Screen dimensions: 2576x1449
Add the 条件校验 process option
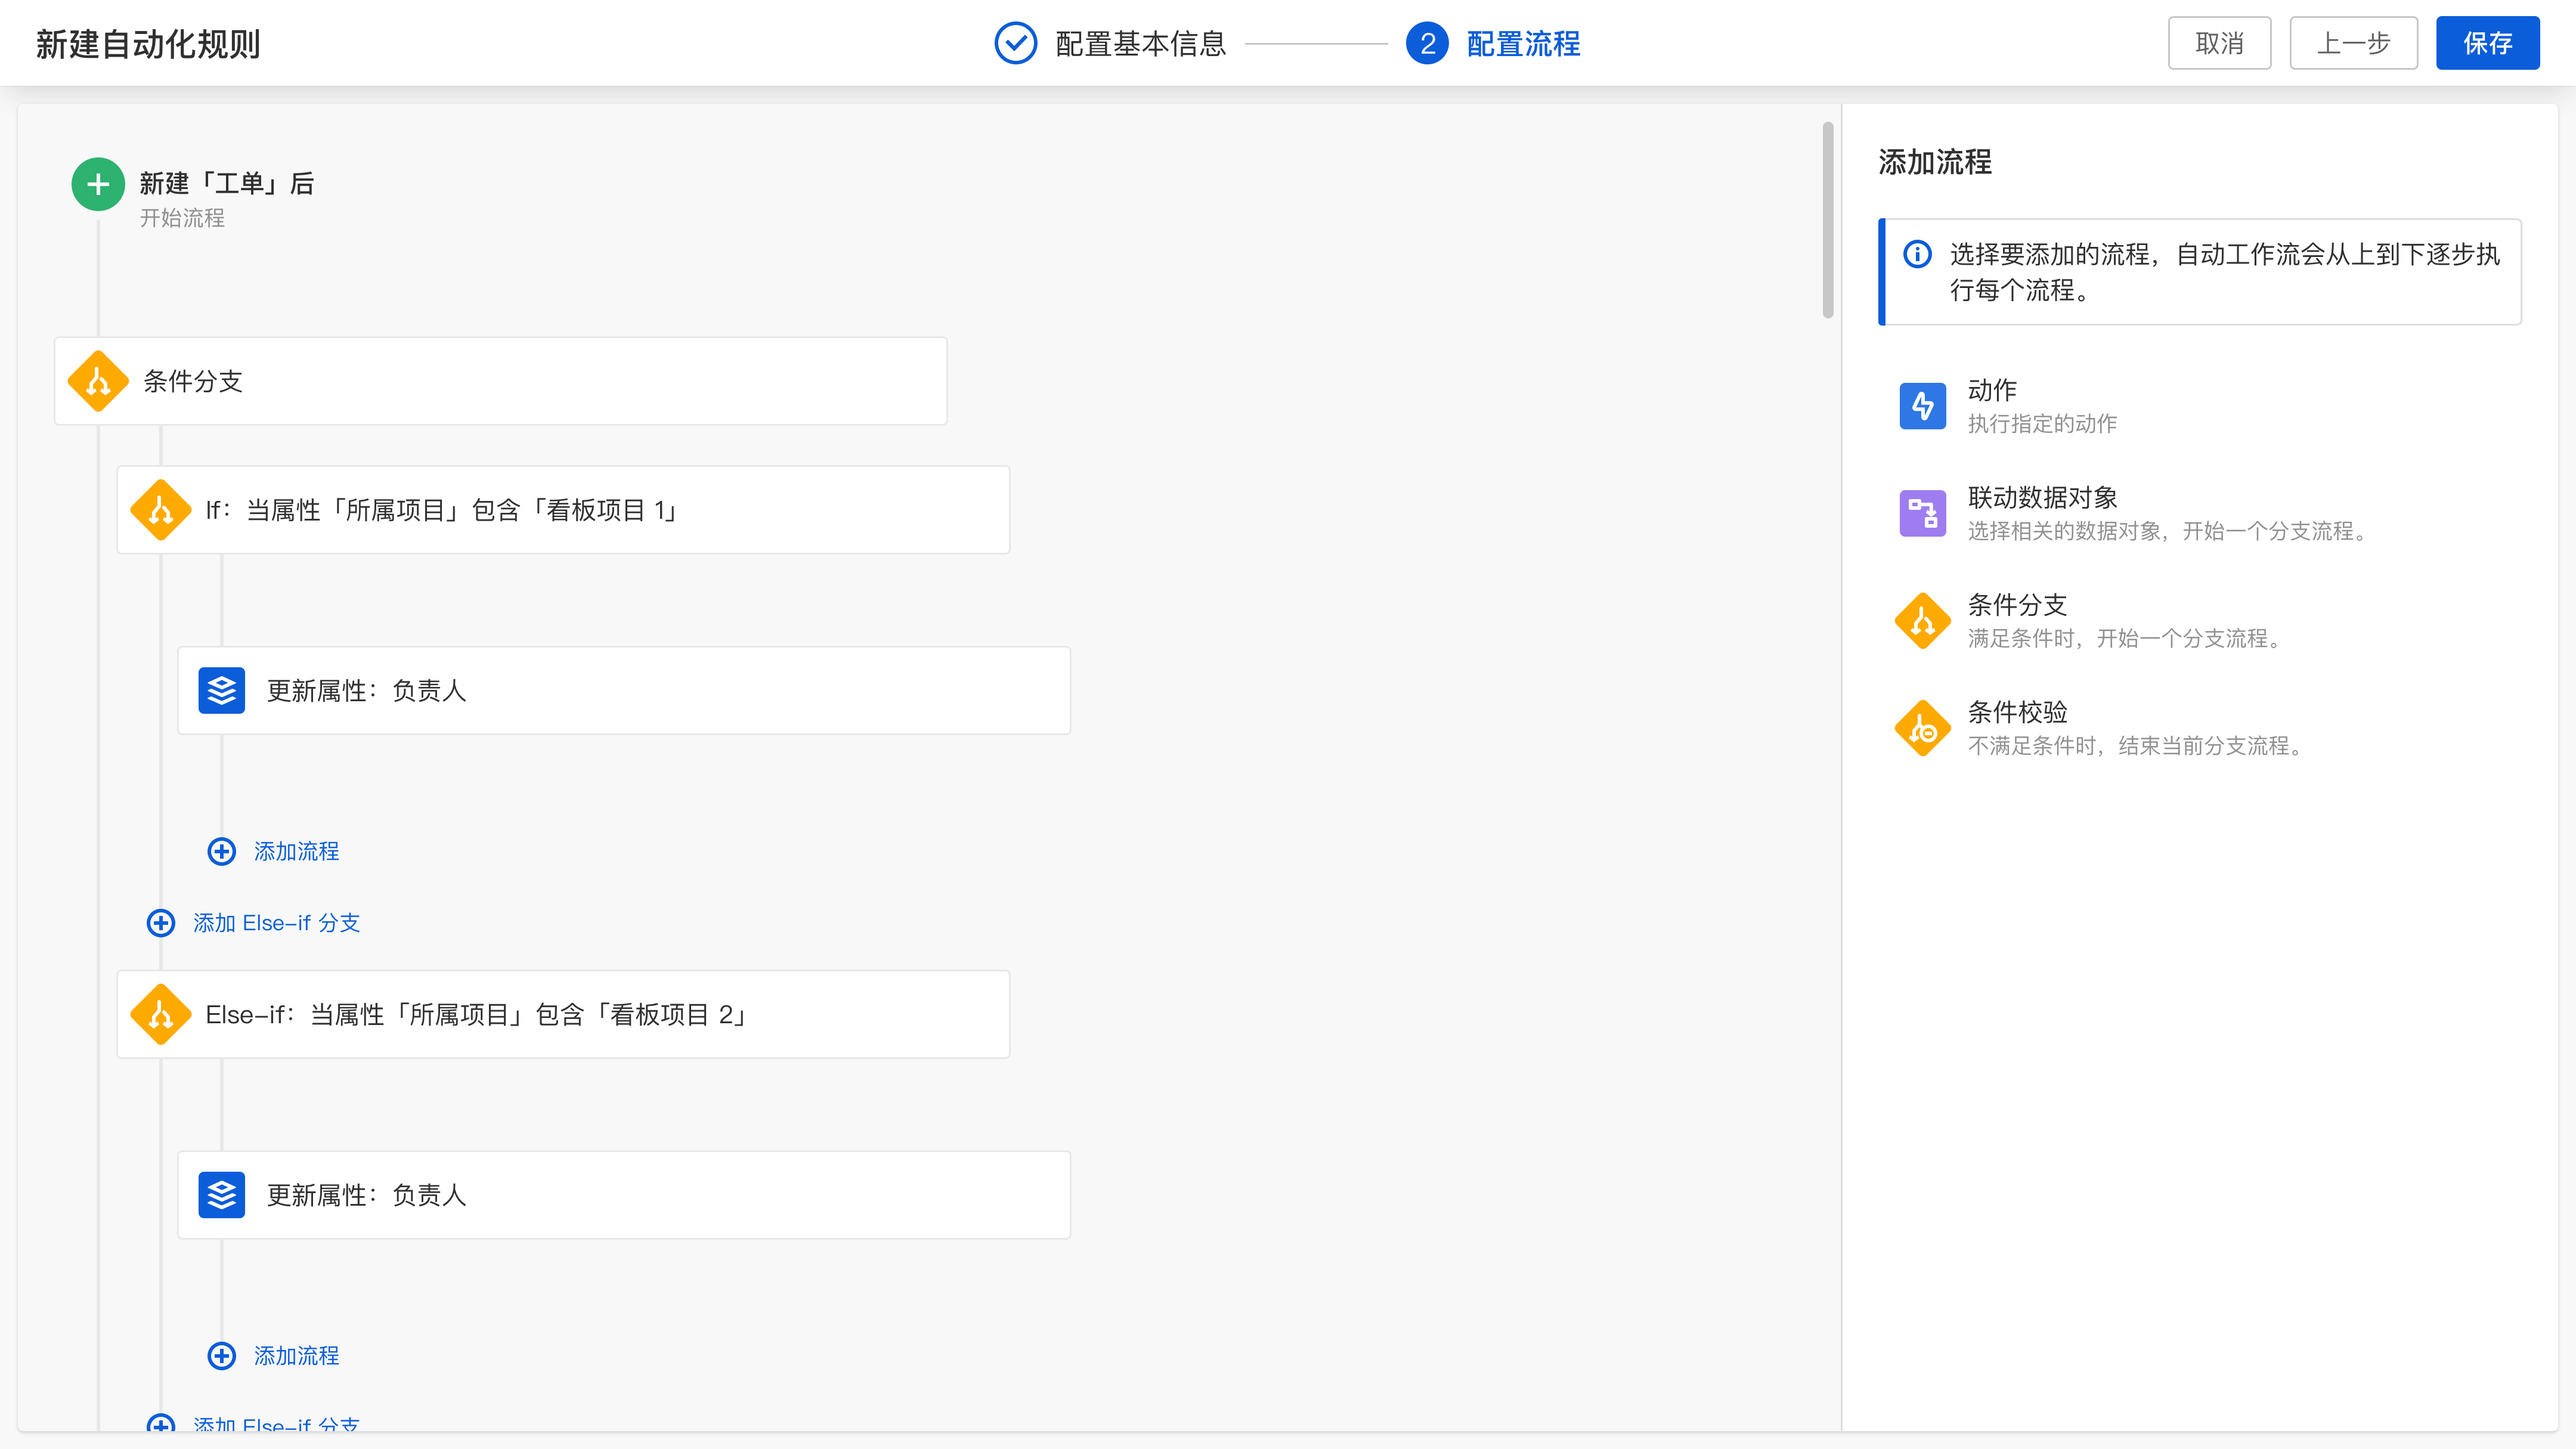2200,728
